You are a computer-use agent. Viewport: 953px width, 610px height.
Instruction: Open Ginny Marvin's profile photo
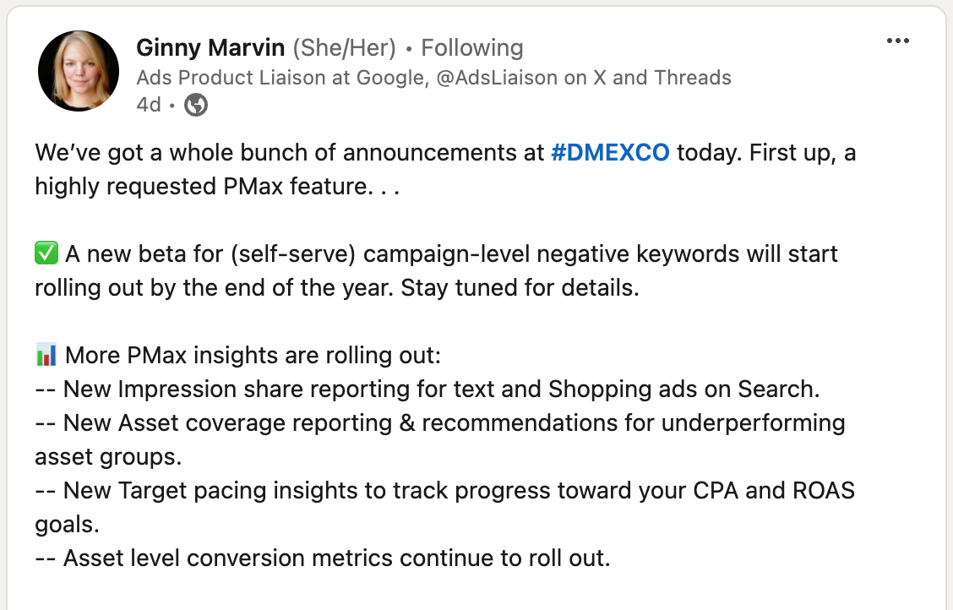click(79, 71)
